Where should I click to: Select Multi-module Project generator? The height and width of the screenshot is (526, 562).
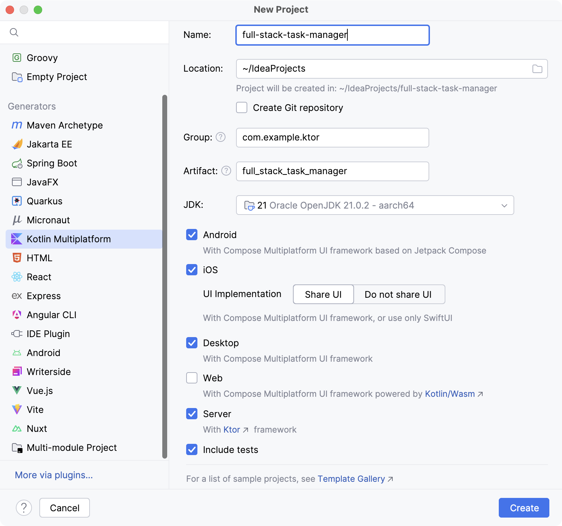pos(84,448)
